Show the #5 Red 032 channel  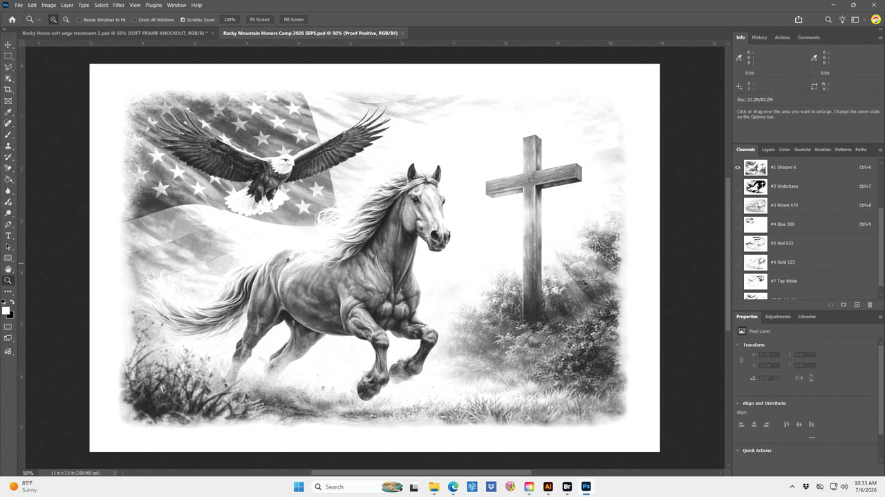pyautogui.click(x=738, y=243)
